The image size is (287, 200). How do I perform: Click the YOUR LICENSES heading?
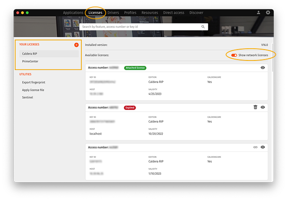(x=29, y=44)
